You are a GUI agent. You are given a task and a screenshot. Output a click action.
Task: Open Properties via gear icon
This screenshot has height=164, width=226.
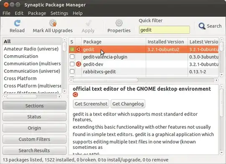(x=119, y=23)
